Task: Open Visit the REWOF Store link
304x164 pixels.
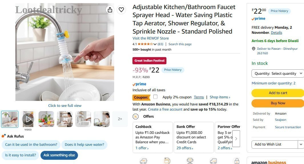Action: coord(151,38)
